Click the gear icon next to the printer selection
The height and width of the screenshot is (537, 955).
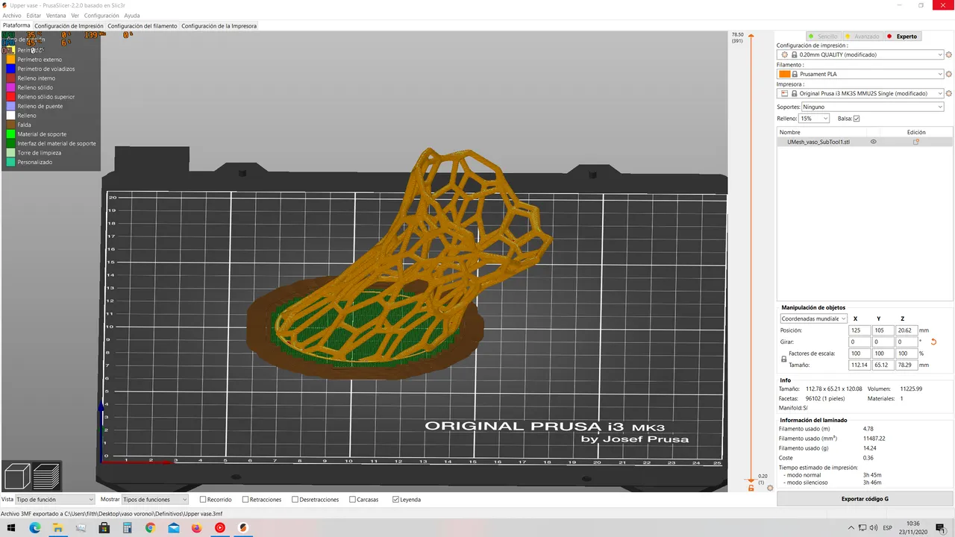949,93
